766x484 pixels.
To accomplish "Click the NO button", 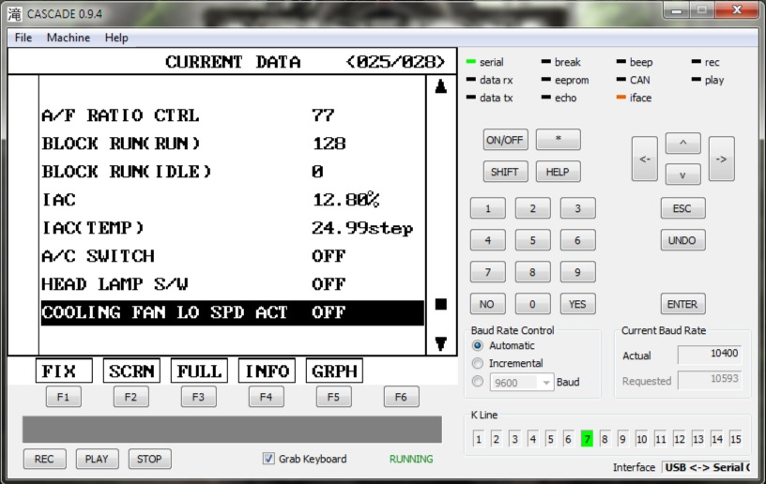I will [487, 304].
